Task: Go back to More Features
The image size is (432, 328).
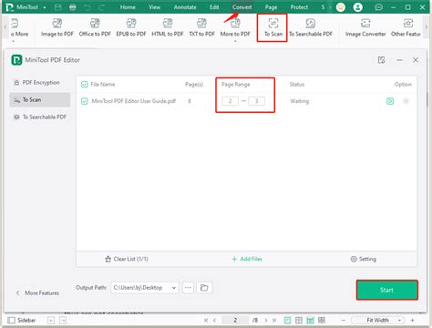Action: coord(37,293)
